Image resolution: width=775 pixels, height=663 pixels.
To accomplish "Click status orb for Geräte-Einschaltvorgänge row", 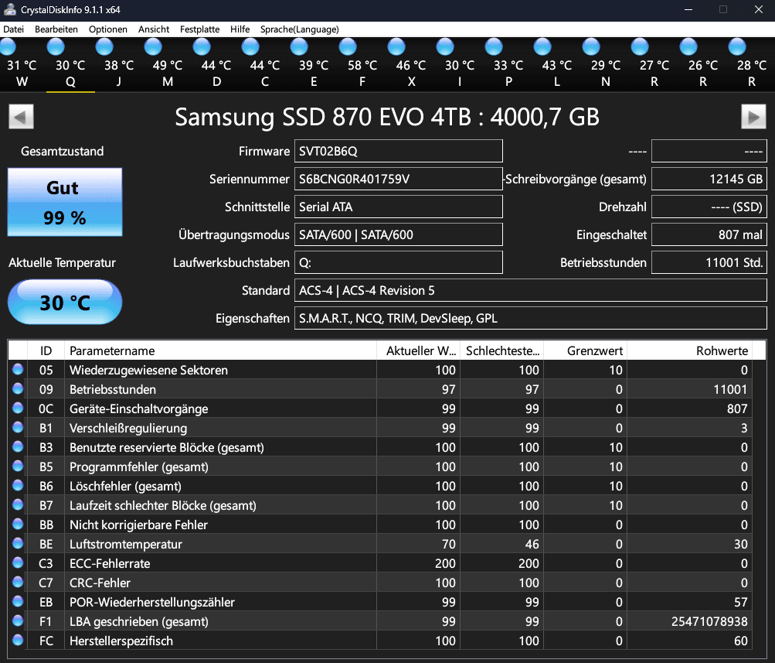I will pos(18,408).
